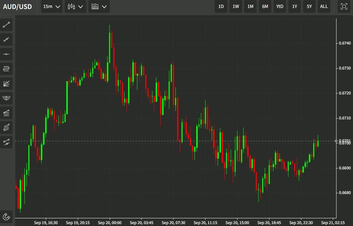Pick the last drawing tool in the sidebar
353x226 pixels.
click(6, 142)
